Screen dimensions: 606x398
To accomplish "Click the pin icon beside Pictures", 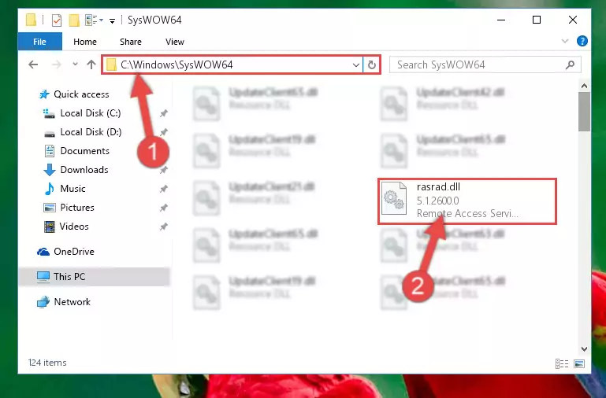I will (164, 208).
